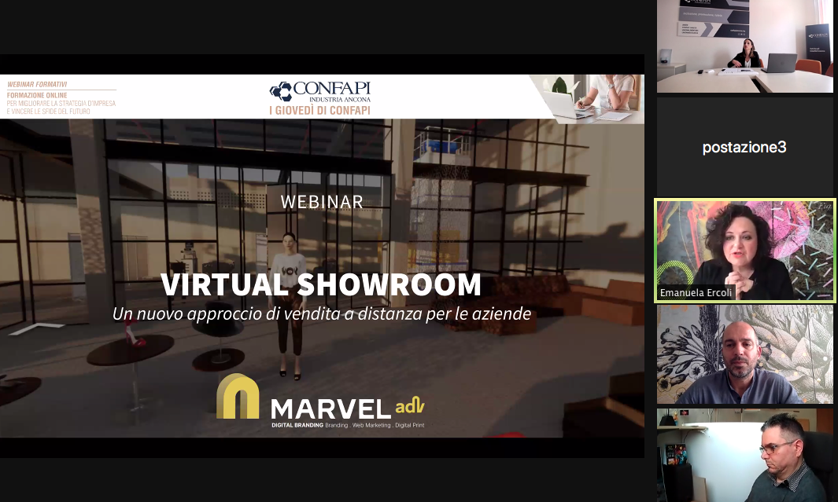838x502 pixels.
Task: Click the Digital Branding tagline under Marvel
Action: 347,425
